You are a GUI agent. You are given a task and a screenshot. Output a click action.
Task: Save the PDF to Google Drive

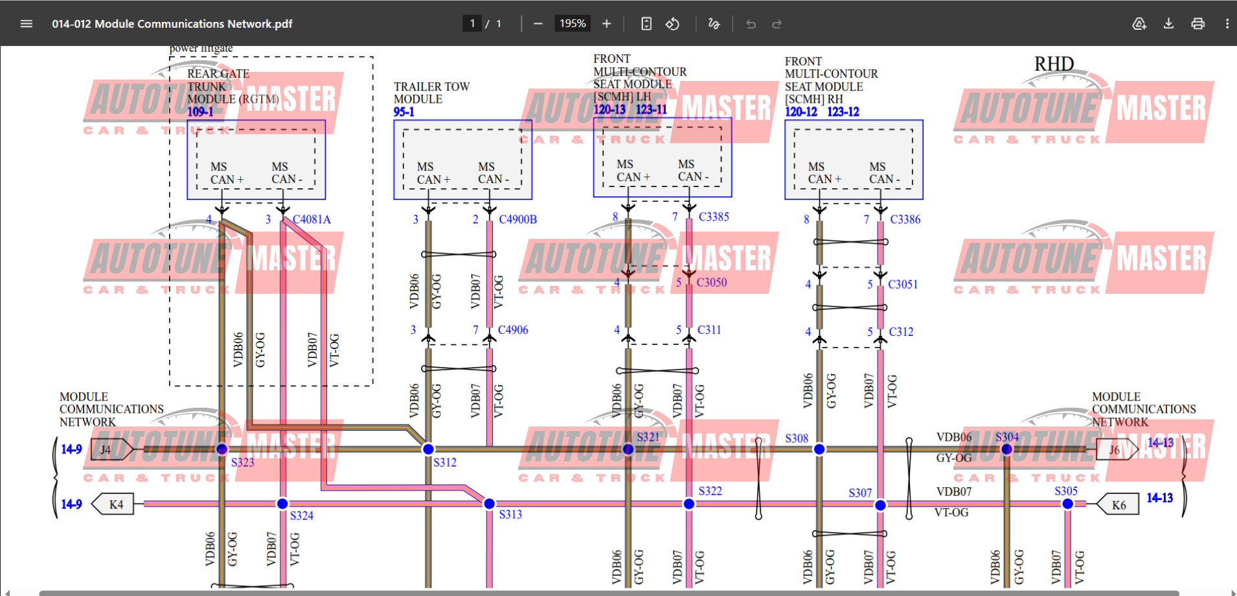pyautogui.click(x=1139, y=24)
